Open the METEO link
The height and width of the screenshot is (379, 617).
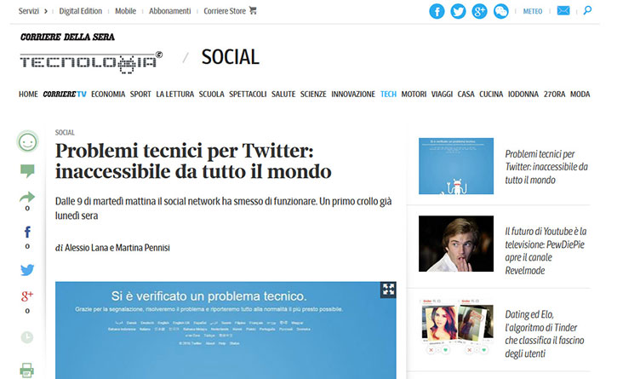[533, 11]
